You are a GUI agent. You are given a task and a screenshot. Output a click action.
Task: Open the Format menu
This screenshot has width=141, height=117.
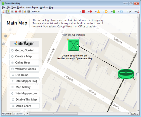click(x=35, y=8)
